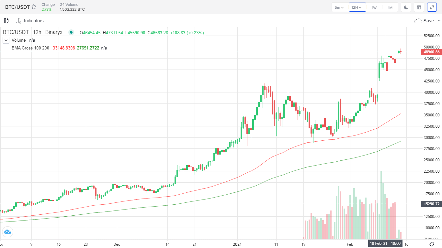This screenshot has width=442, height=248.
Task: Click the BTC/USDT pair name in header
Action: [17, 7]
